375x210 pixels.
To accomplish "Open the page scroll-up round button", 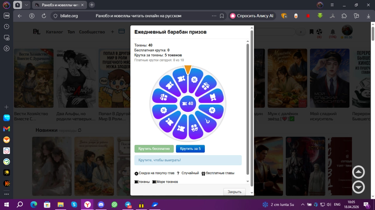I will [x=358, y=172].
